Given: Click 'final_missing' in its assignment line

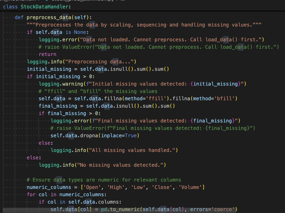Looking at the screenshot, I should pyautogui.click(x=58, y=106).
